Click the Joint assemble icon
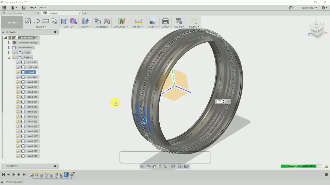The width and height of the screenshot is (330, 185). (106, 21)
